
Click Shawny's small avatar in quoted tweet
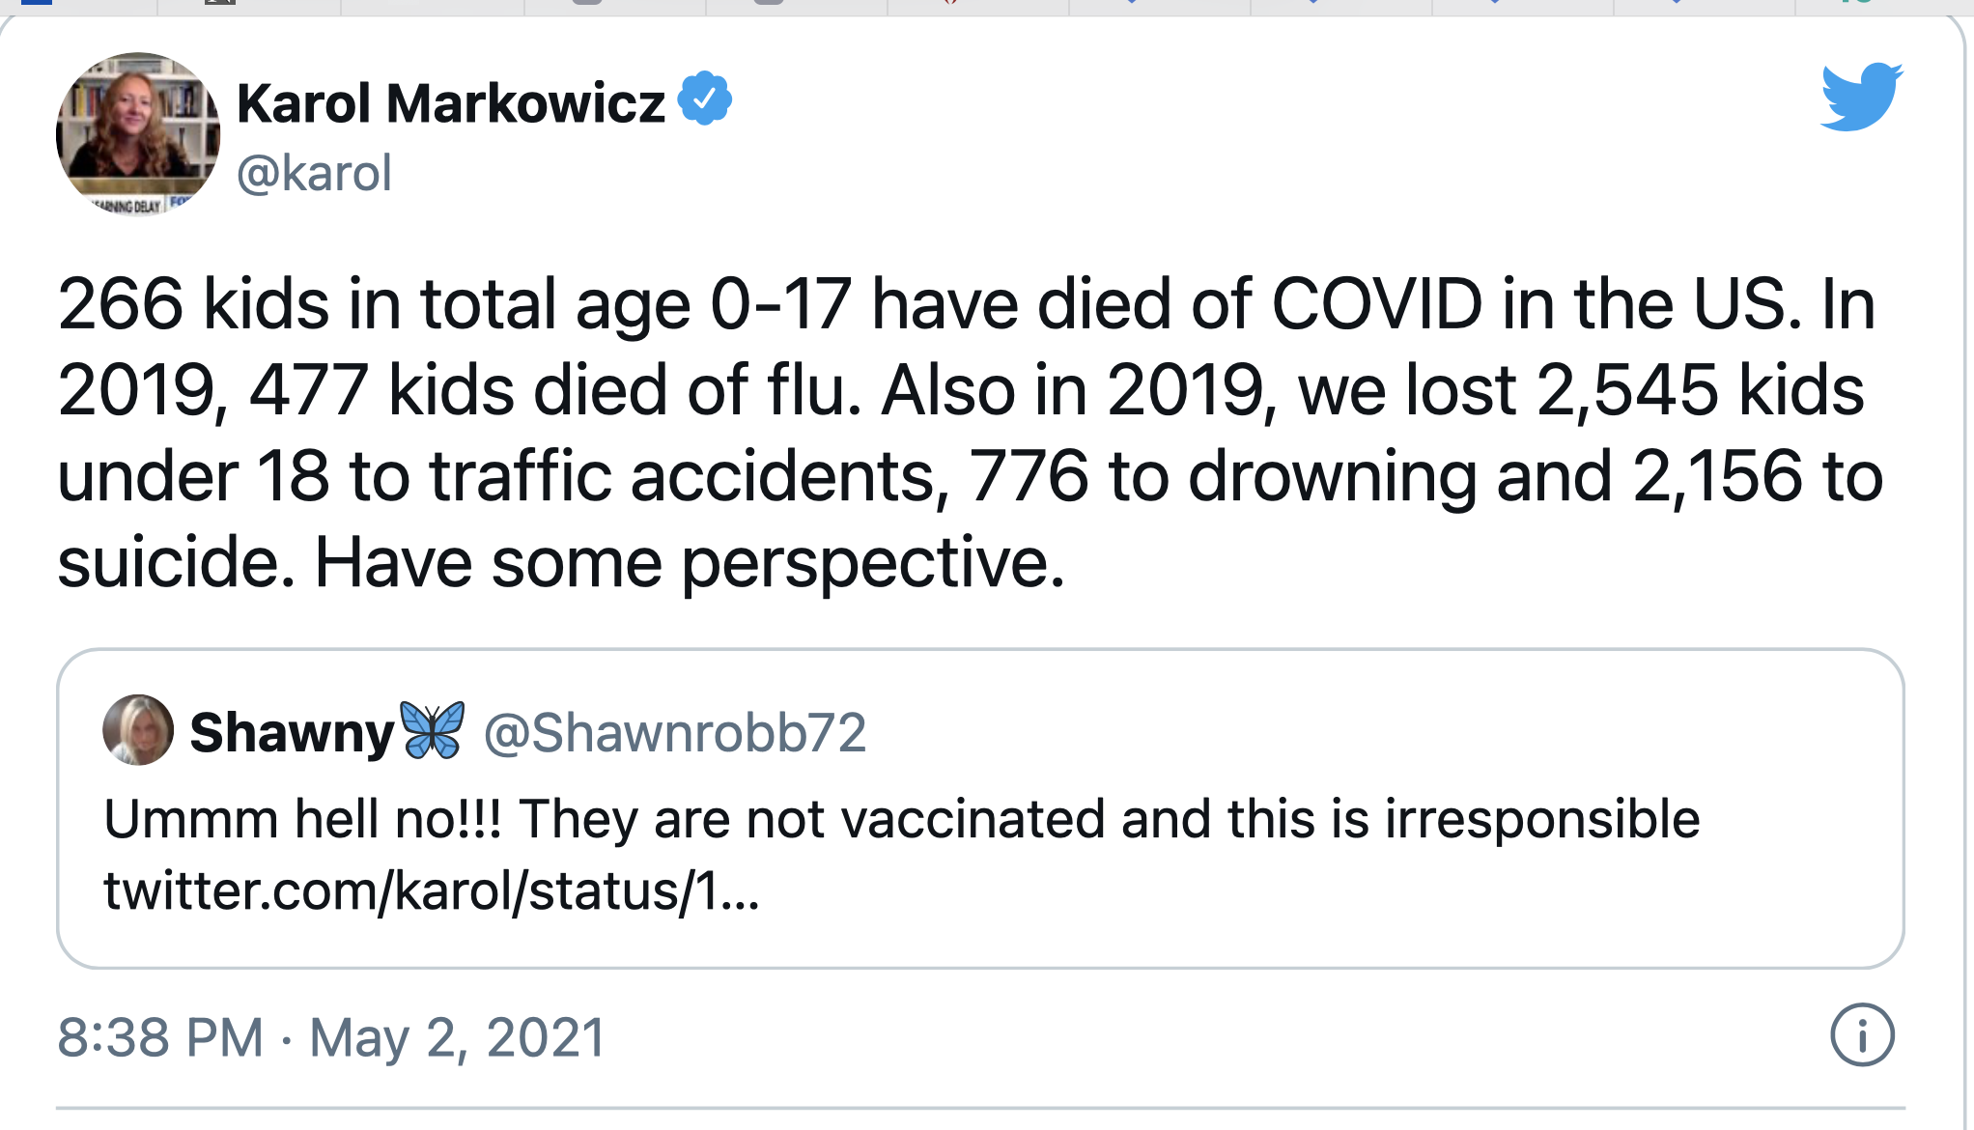[x=138, y=730]
